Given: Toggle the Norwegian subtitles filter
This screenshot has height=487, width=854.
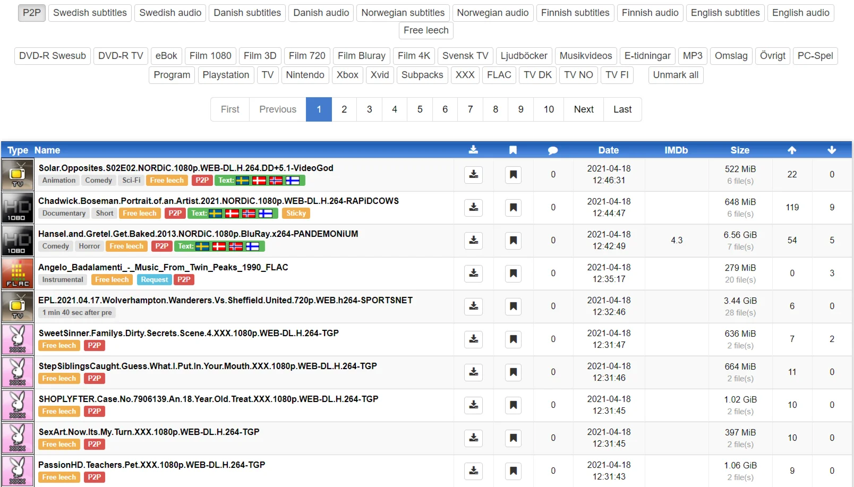Looking at the screenshot, I should pos(403,13).
